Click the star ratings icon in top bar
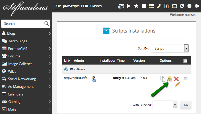This screenshot has height=114, width=201. [136, 6]
